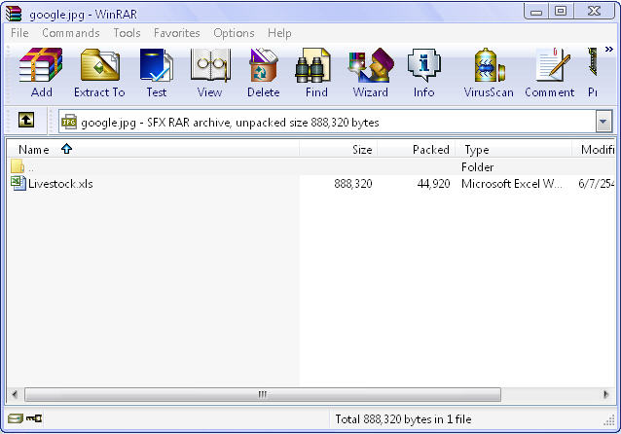The width and height of the screenshot is (621, 434).
Task: Sort by Name column header
Action: (153, 149)
